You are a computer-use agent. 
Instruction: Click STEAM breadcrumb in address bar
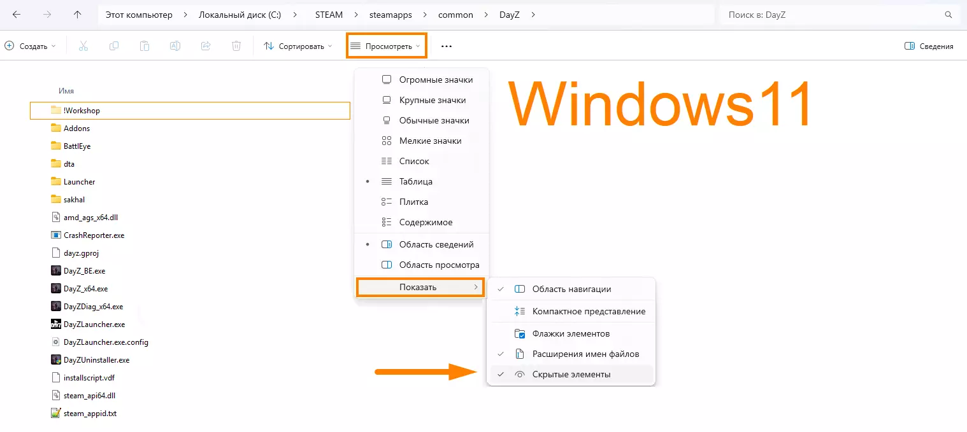[329, 15]
